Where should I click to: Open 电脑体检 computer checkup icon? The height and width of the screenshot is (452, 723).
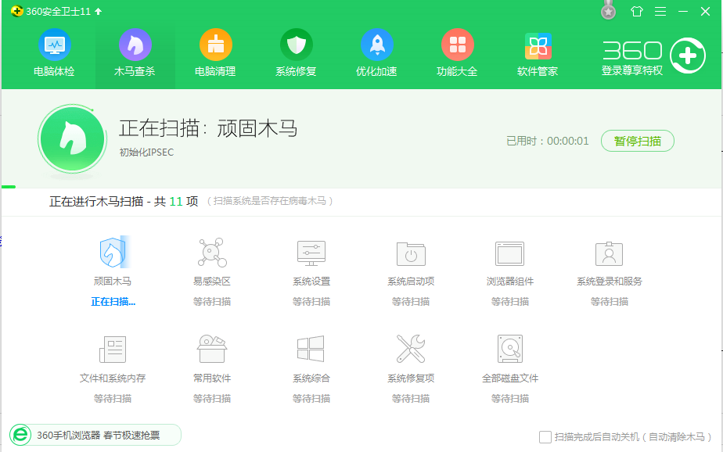55,45
